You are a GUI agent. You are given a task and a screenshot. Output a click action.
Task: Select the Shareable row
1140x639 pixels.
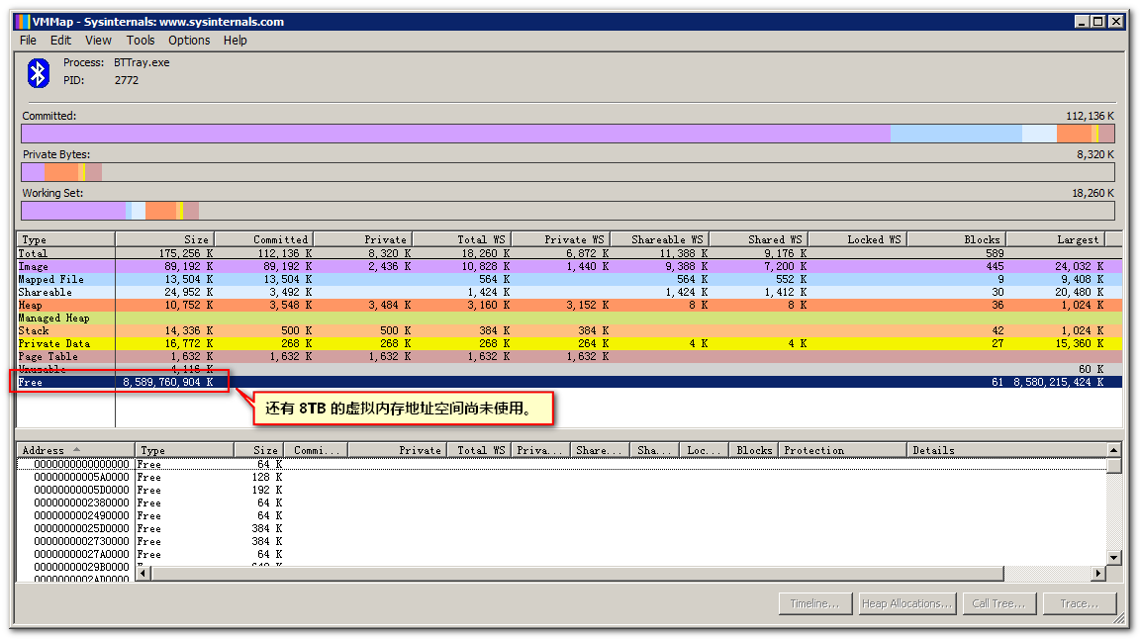click(569, 292)
